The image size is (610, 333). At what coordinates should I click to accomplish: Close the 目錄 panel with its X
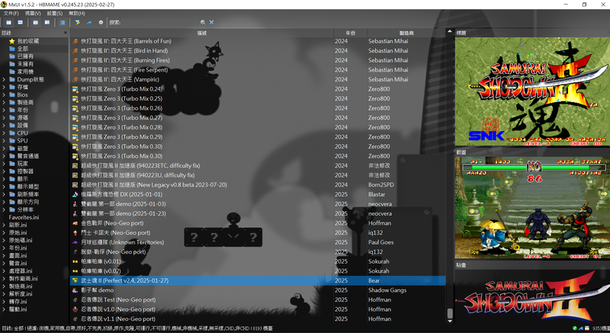(x=66, y=33)
